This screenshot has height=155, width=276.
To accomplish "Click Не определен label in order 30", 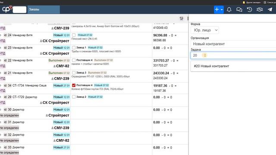I will [x=9, y=115].
